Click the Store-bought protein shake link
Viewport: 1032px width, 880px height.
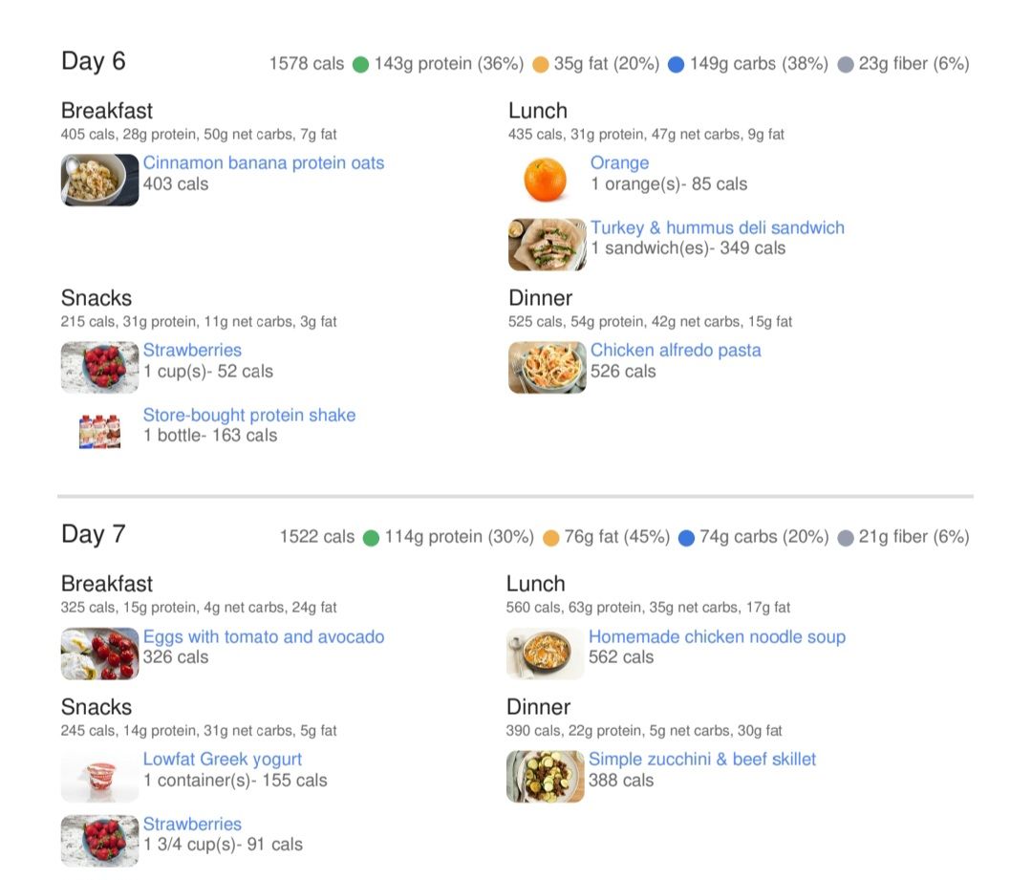click(249, 416)
